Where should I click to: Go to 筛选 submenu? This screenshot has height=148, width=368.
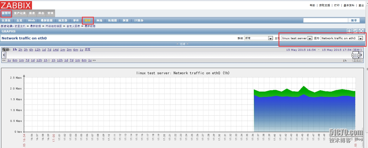coord(99,20)
